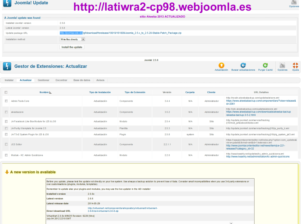Viewport: 301px width, 224px height.
Task: Open Opciones in the Joomla! Update header
Action: click(294, 4)
